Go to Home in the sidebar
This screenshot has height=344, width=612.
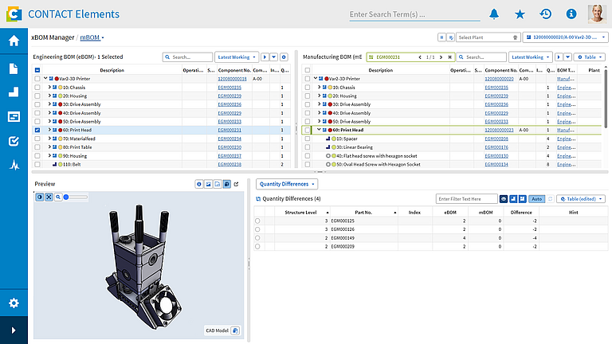[14, 41]
